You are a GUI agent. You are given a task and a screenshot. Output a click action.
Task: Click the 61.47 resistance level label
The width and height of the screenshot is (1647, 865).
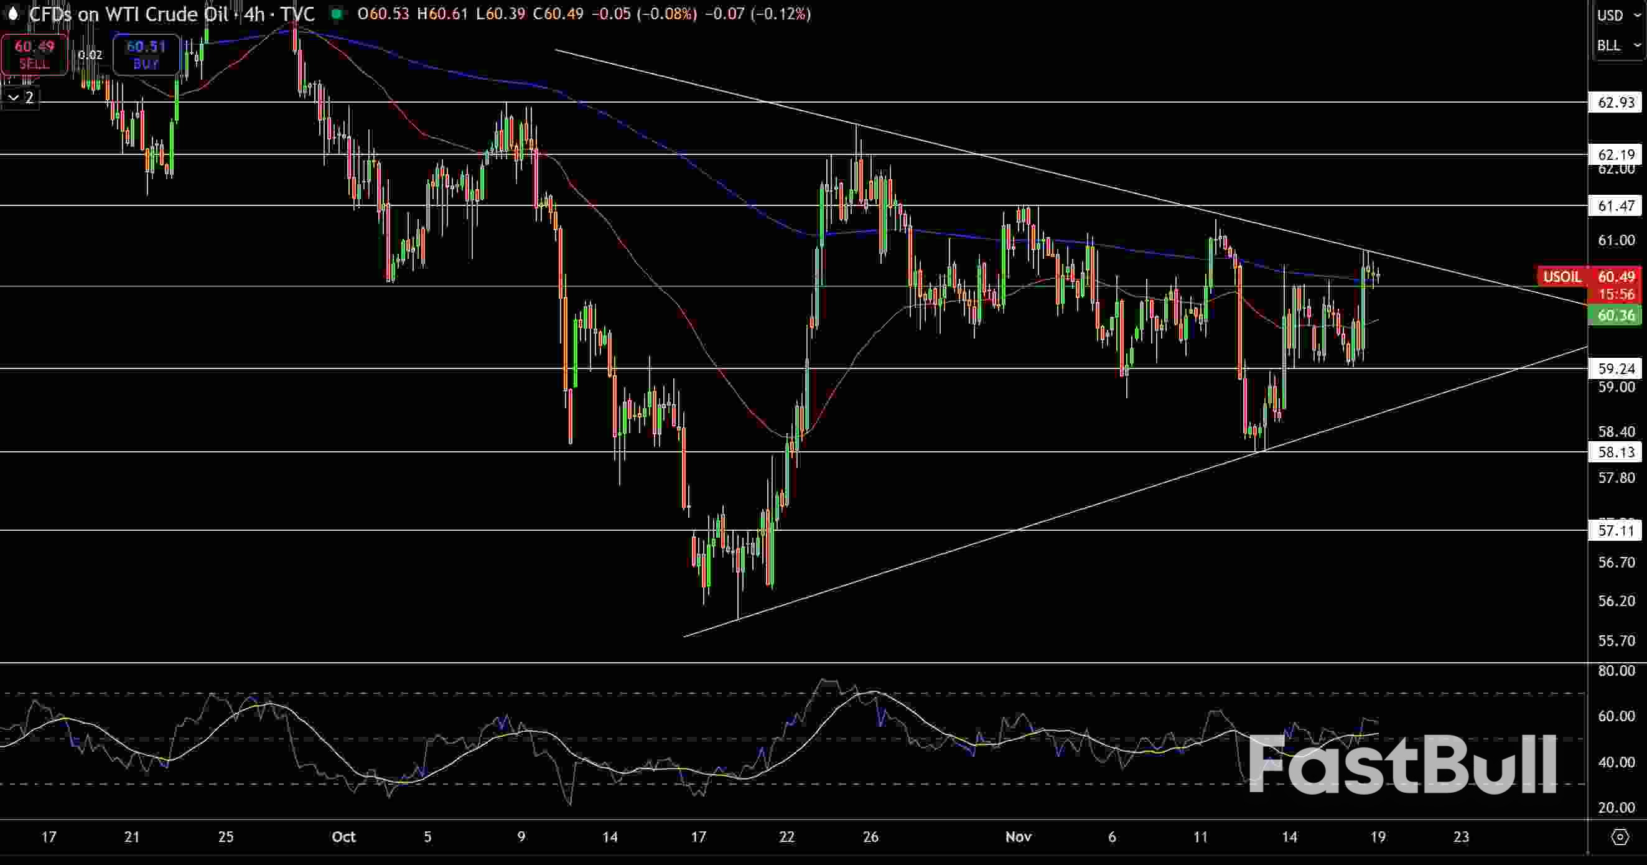click(1615, 206)
